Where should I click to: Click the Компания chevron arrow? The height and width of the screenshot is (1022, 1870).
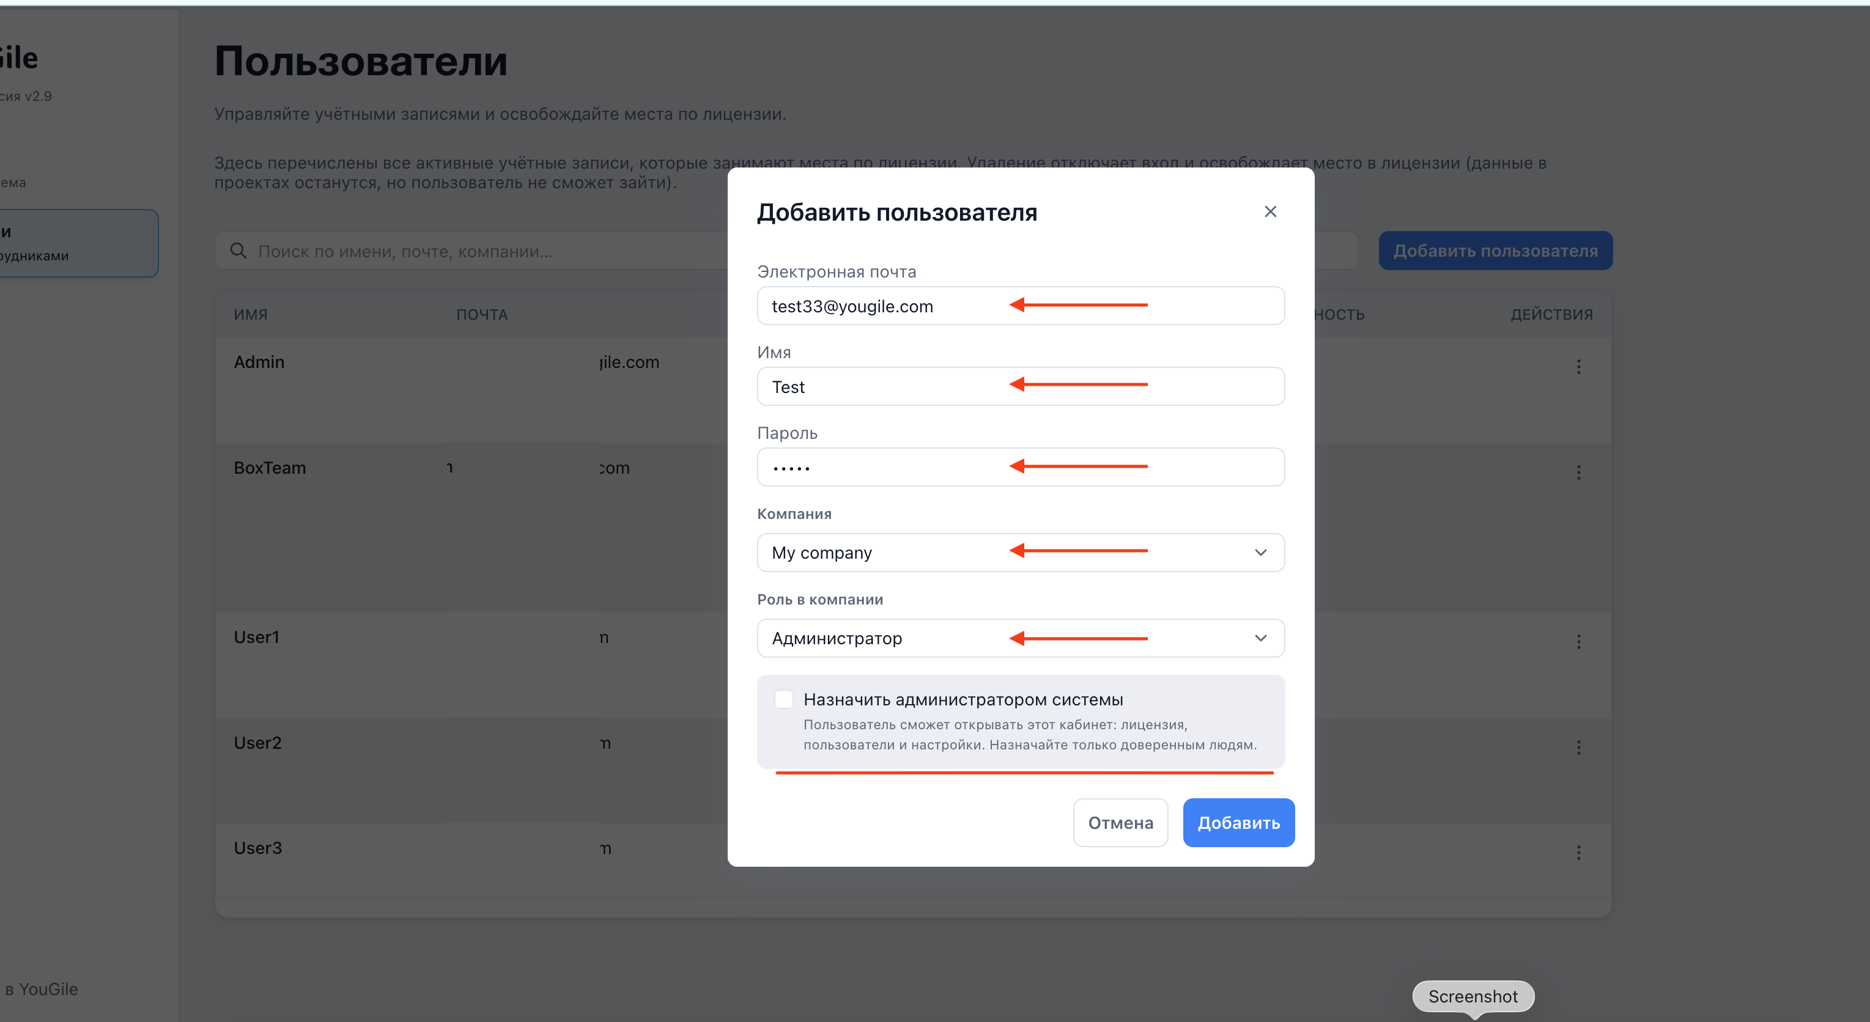1261,553
